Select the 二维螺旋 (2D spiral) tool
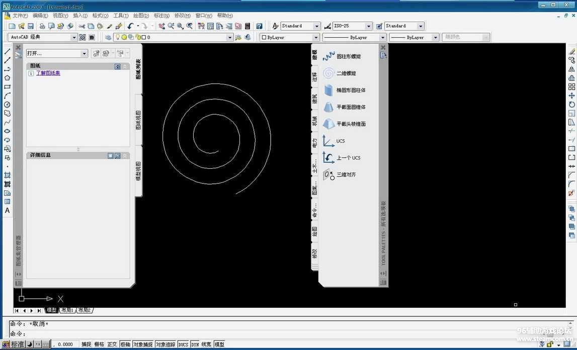Image resolution: width=577 pixels, height=350 pixels. click(x=329, y=73)
